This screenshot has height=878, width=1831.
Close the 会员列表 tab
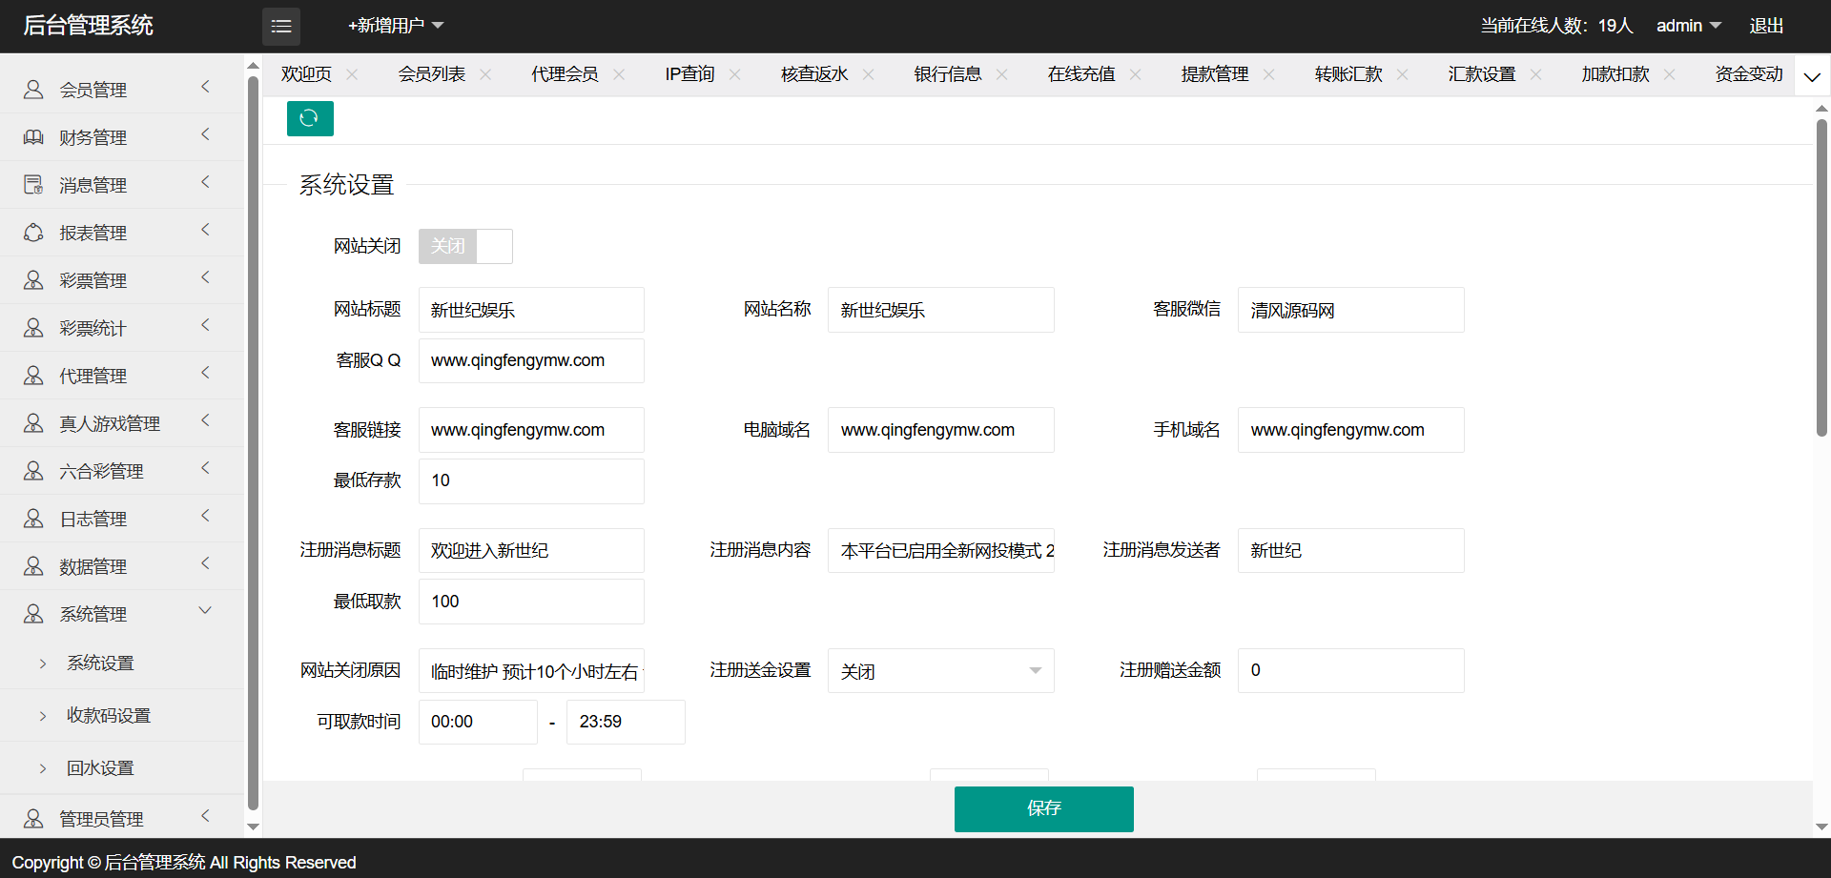485,74
